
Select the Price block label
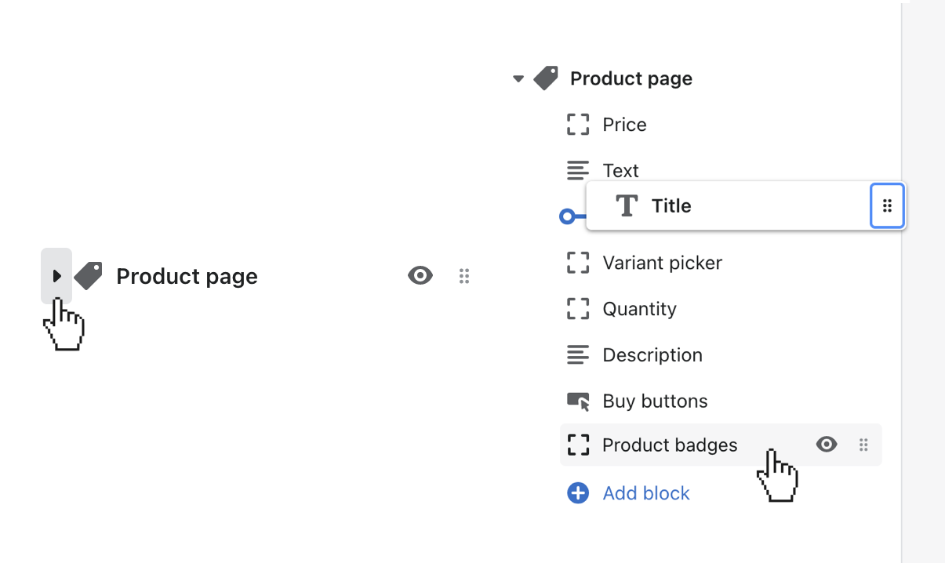[x=624, y=125]
